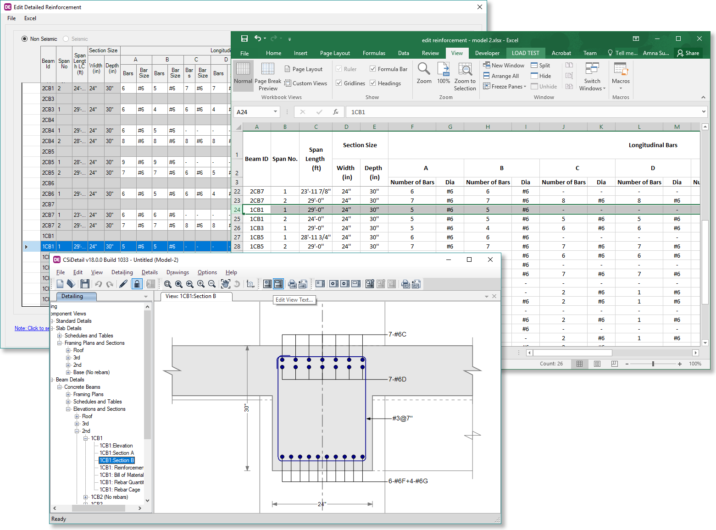Click Page Break Preview in Excel ribbon
Viewport: 716px width, 530px height.
[x=268, y=76]
